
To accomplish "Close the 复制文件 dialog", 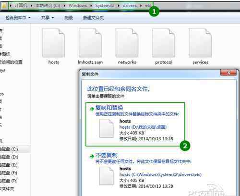I will (228, 73).
